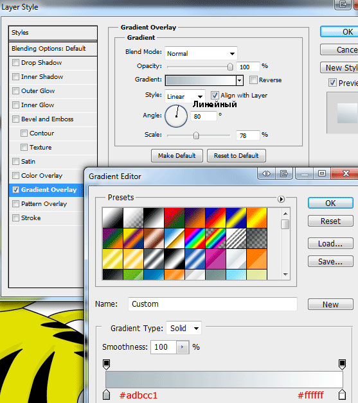Click Reset in Gradient Editor

coord(330,221)
